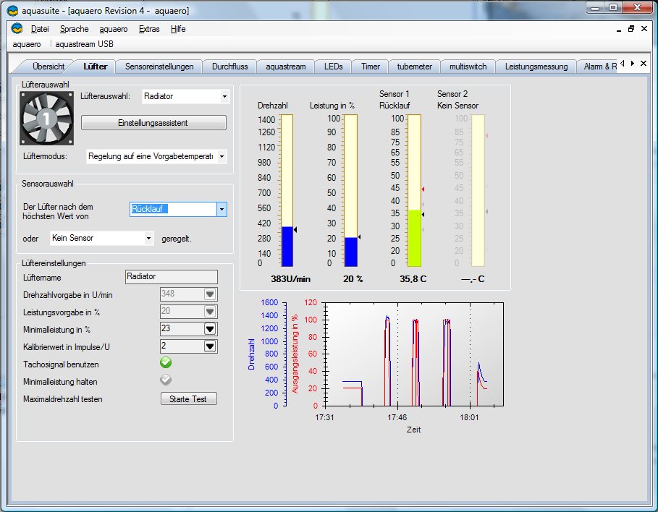This screenshot has height=512, width=658.
Task: Expand the Lüfterauswahl Radiator dropdown
Action: (x=224, y=96)
